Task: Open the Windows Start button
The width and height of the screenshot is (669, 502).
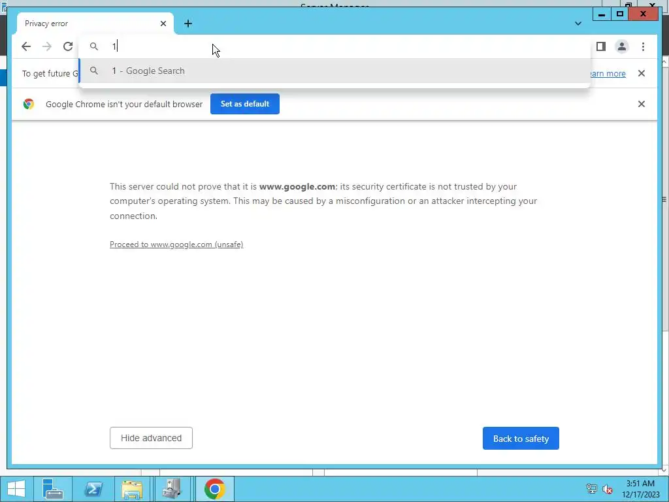Action: [16, 489]
